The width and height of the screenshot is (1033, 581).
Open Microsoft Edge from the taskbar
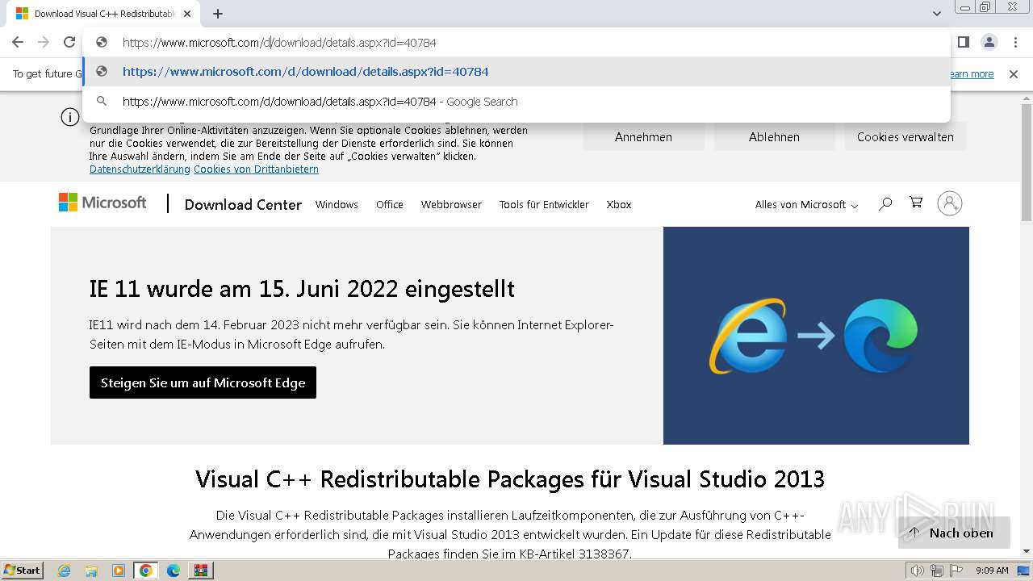[x=174, y=571]
